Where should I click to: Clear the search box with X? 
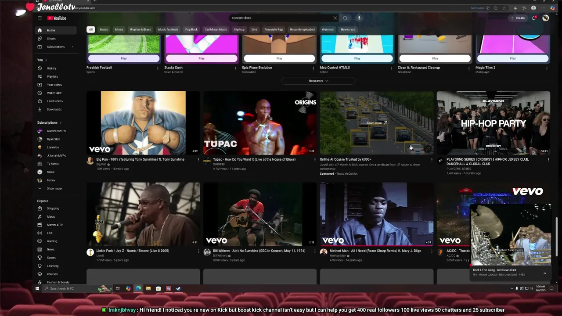tap(335, 18)
